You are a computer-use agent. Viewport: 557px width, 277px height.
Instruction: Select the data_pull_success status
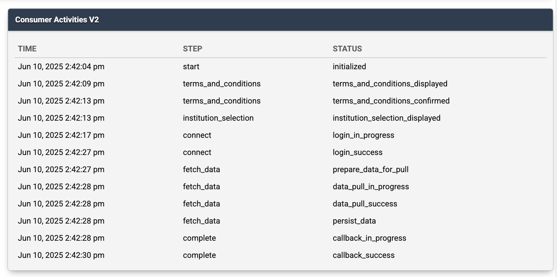[x=365, y=204]
